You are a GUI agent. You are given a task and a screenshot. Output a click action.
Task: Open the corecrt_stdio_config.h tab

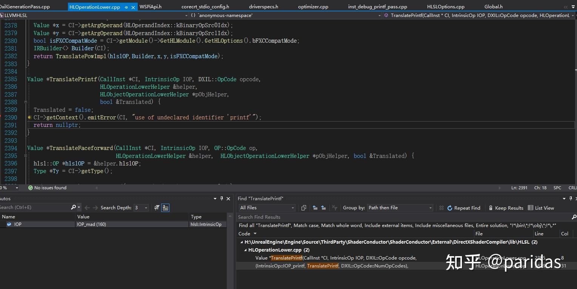click(x=205, y=7)
